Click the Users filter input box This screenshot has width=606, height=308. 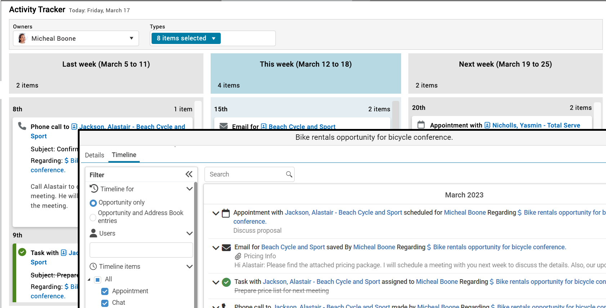click(141, 250)
